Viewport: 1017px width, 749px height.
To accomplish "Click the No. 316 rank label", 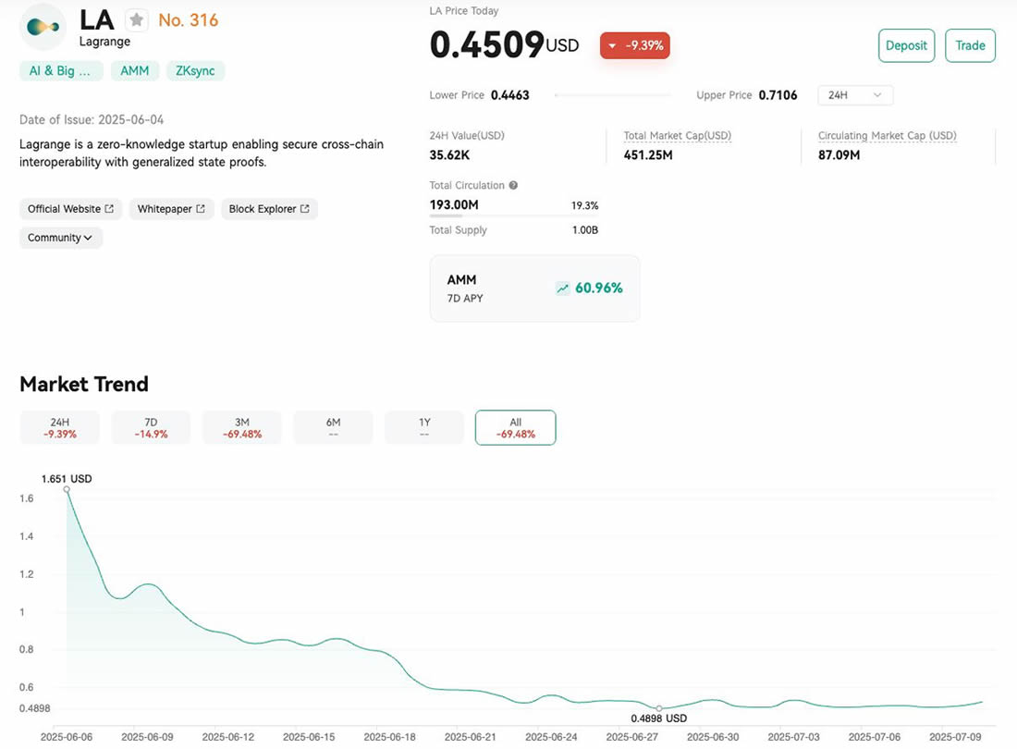I will pos(188,20).
